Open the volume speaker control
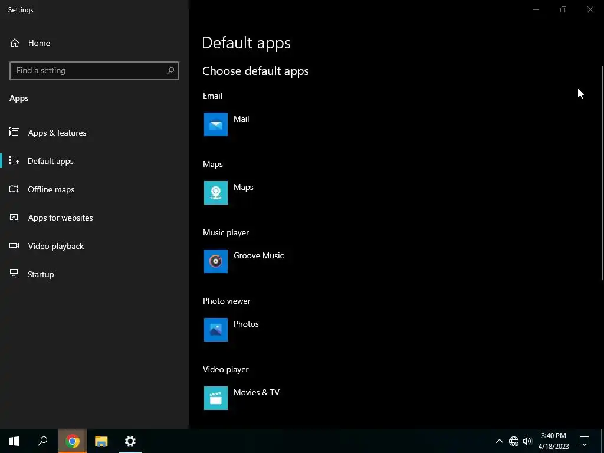Viewport: 604px width, 453px height. [x=527, y=441]
